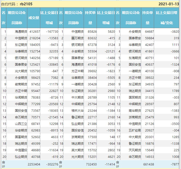The width and height of the screenshot is (181, 169).
Task: Click volume value 152754
Action: (x=35, y=51)
